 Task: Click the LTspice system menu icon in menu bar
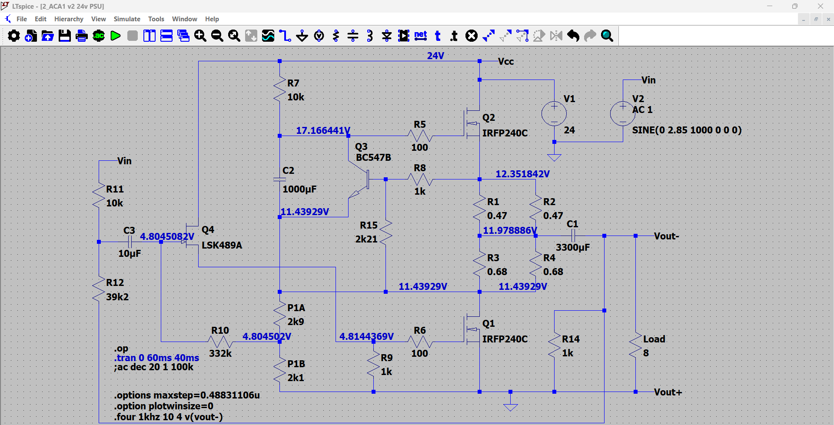click(8, 19)
